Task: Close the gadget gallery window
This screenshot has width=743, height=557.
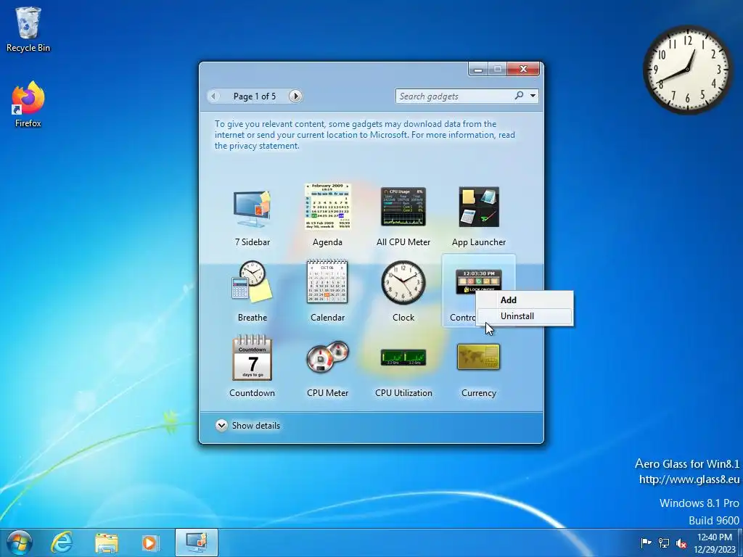Action: tap(523, 69)
